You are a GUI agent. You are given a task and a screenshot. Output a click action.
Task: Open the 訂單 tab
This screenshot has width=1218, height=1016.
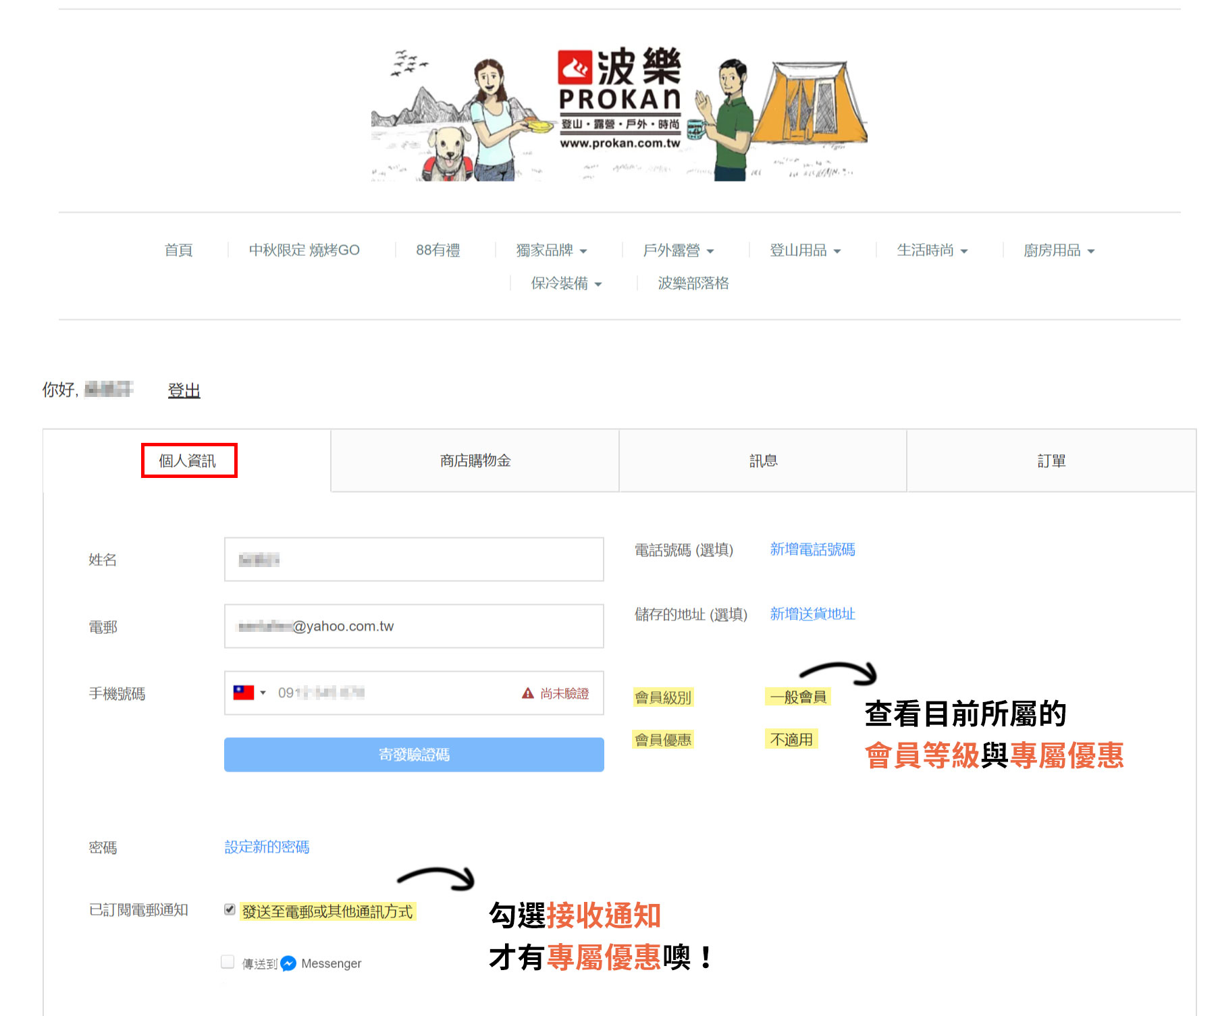pyautogui.click(x=1051, y=461)
